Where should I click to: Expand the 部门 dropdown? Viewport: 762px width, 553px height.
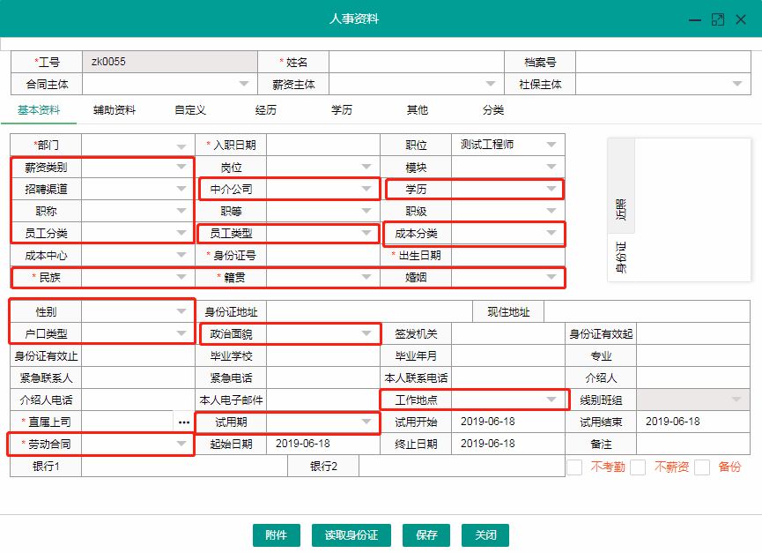tap(181, 146)
